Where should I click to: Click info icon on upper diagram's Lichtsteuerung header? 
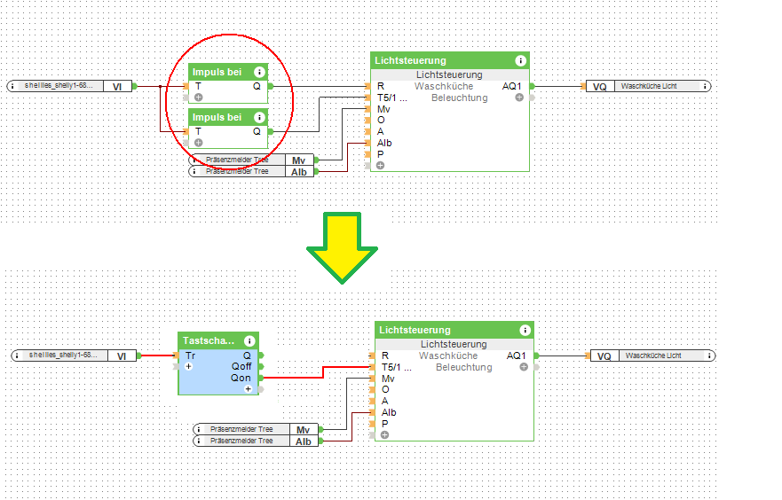tap(520, 61)
